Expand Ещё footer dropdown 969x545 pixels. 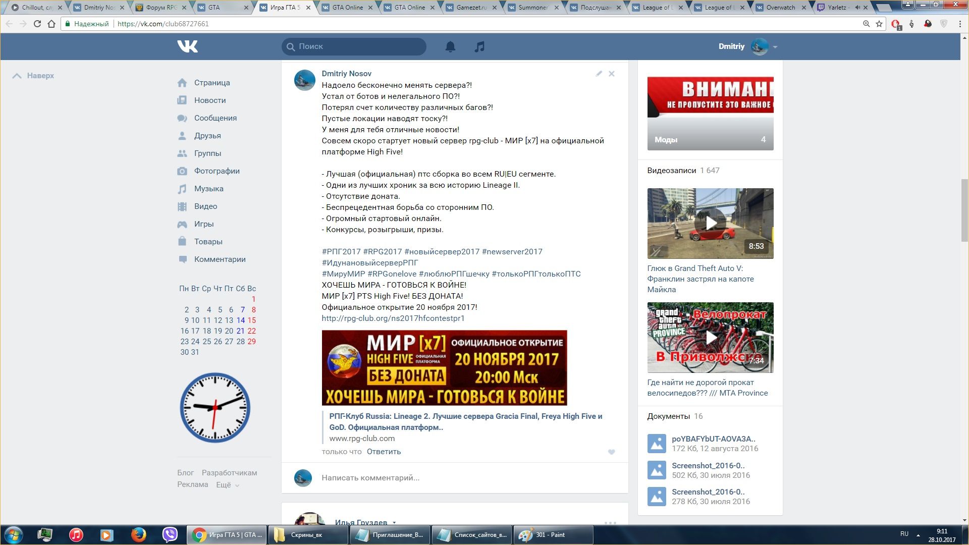[x=228, y=485]
